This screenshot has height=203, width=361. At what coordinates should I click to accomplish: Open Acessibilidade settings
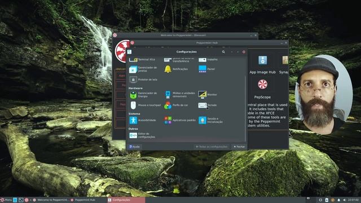pos(143,120)
